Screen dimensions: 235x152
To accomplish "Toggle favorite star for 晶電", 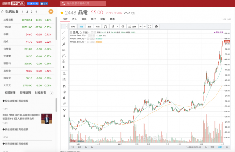I will tap(62, 13).
